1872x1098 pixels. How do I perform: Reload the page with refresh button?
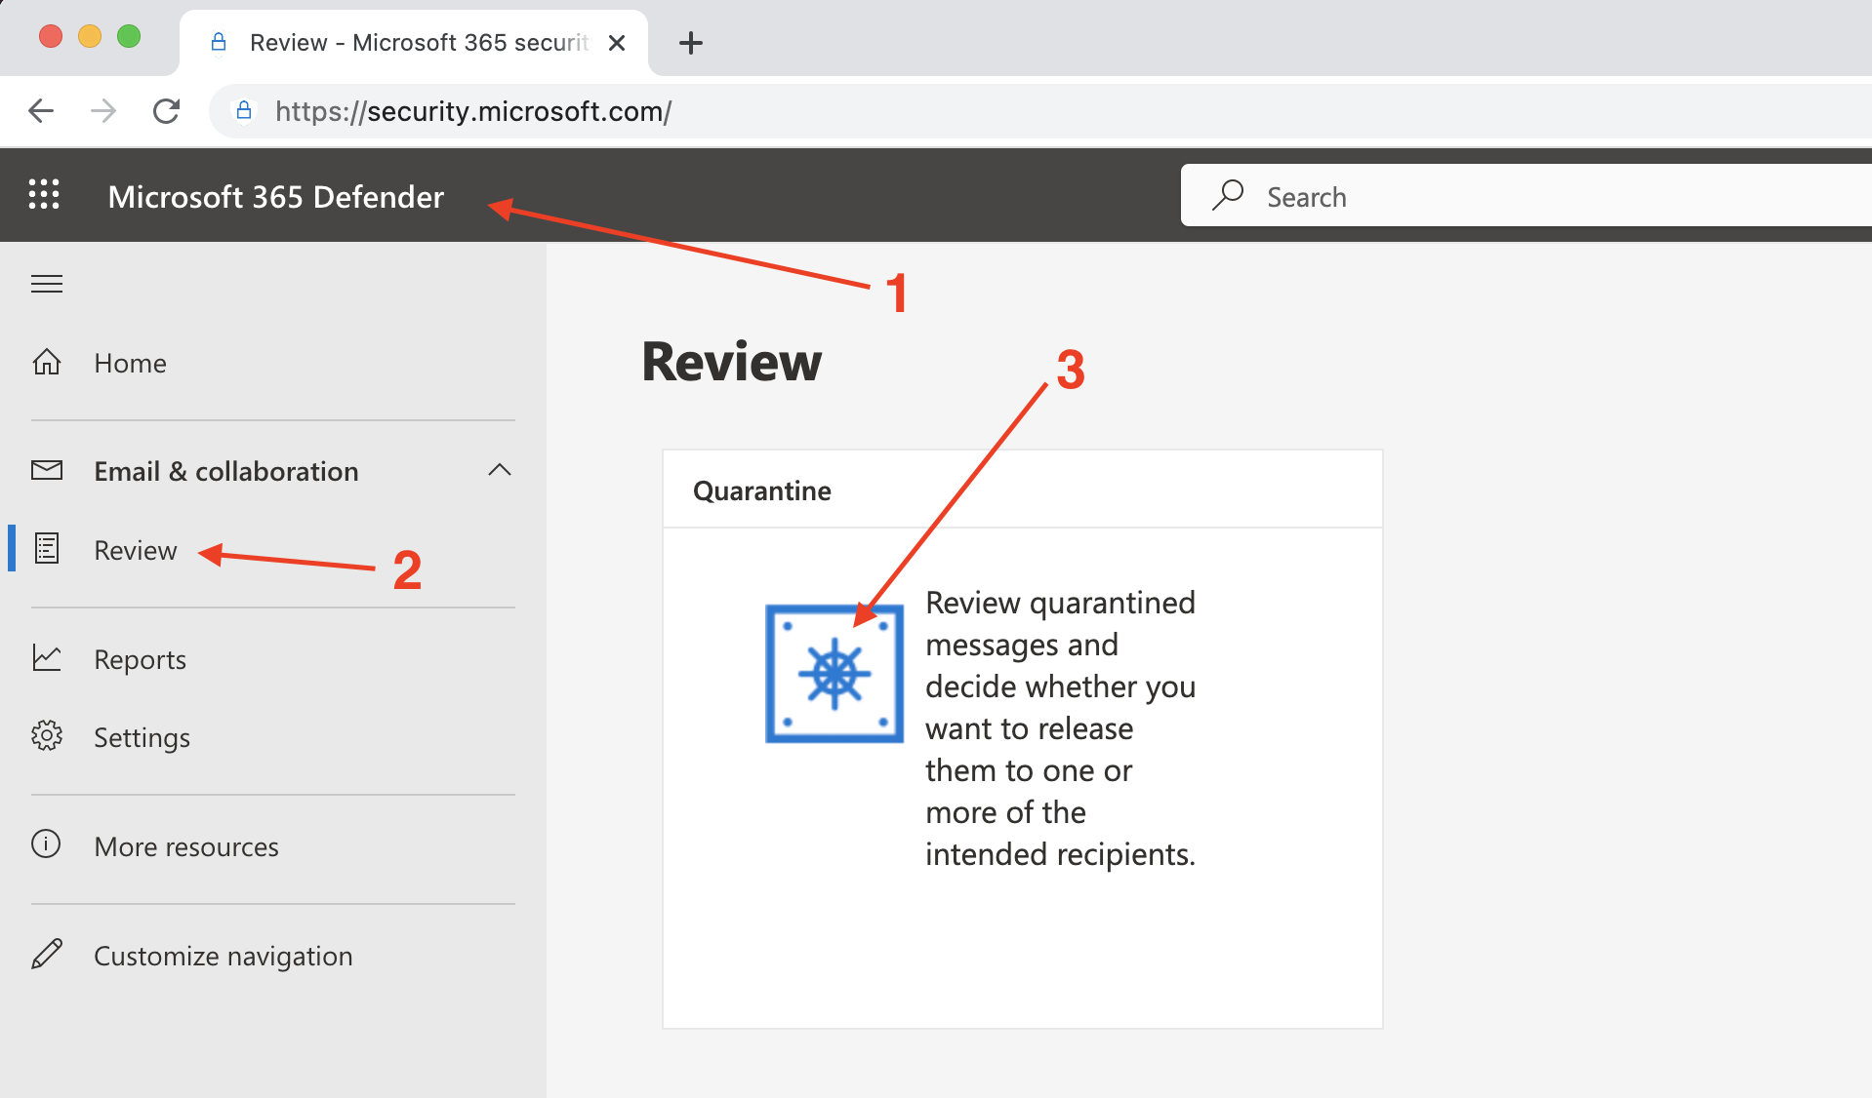167,111
